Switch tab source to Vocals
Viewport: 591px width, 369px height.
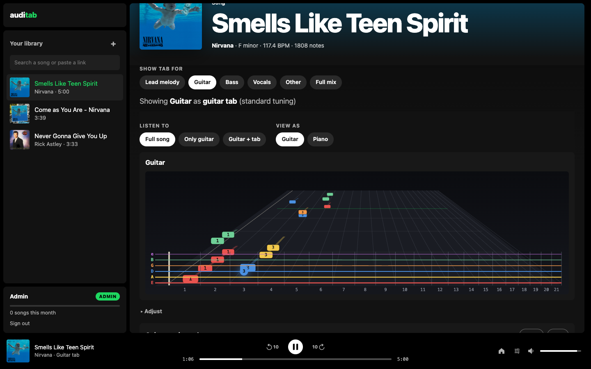[x=262, y=82]
